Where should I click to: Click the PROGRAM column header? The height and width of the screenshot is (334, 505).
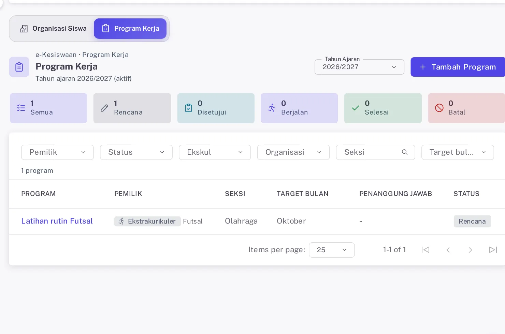pos(39,194)
